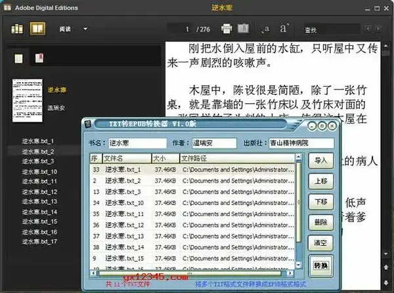Select chapter 逆水寒.txt_10 in sidebar
Image resolution: width=394 pixels, height=293 pixels.
(39, 172)
